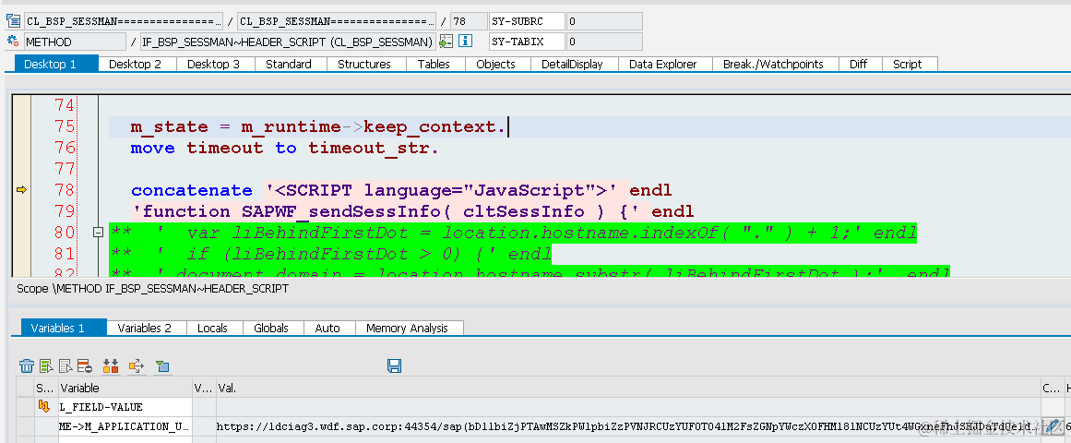Click the second CL_BSP_SESSMAN include field
The image size is (1071, 443).
tap(337, 21)
